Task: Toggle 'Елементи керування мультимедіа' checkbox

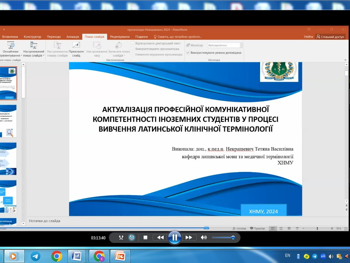Action: tap(133, 54)
